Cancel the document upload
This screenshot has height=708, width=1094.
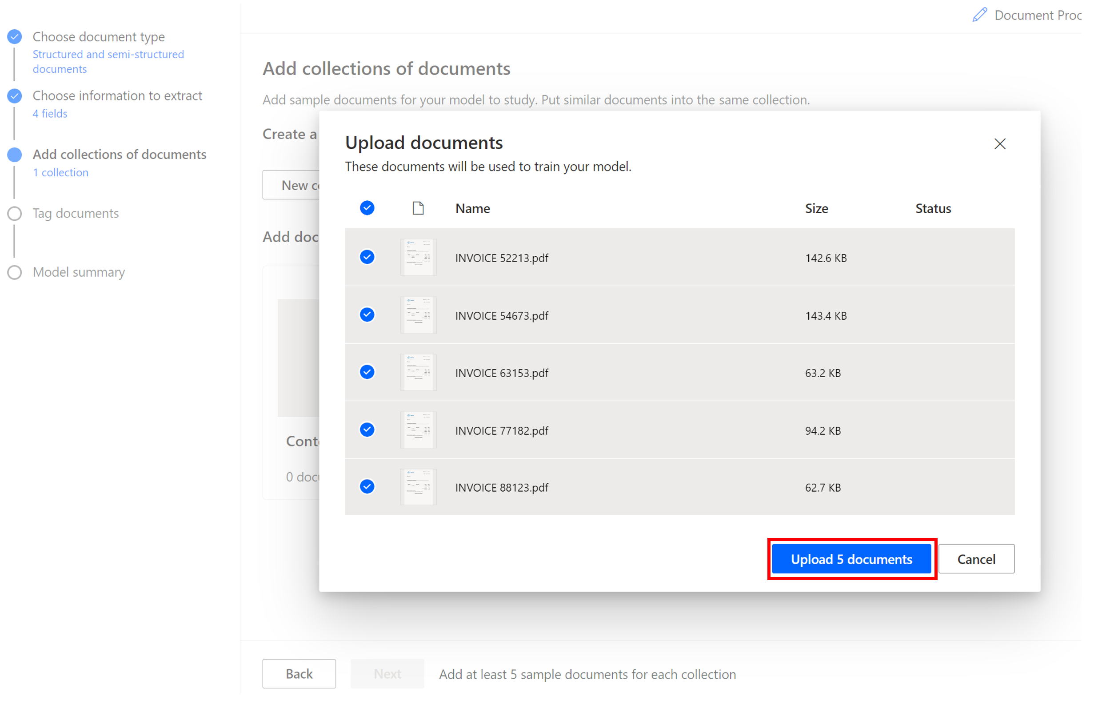coord(976,559)
